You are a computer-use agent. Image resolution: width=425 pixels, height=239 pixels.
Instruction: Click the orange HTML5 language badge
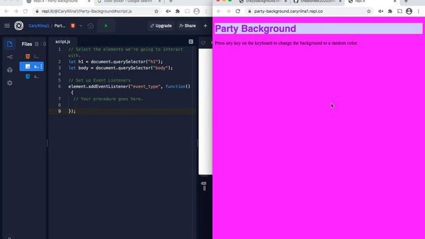tap(72, 26)
